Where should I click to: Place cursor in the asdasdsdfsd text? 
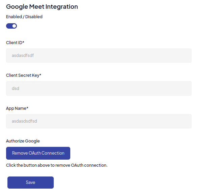(24, 121)
